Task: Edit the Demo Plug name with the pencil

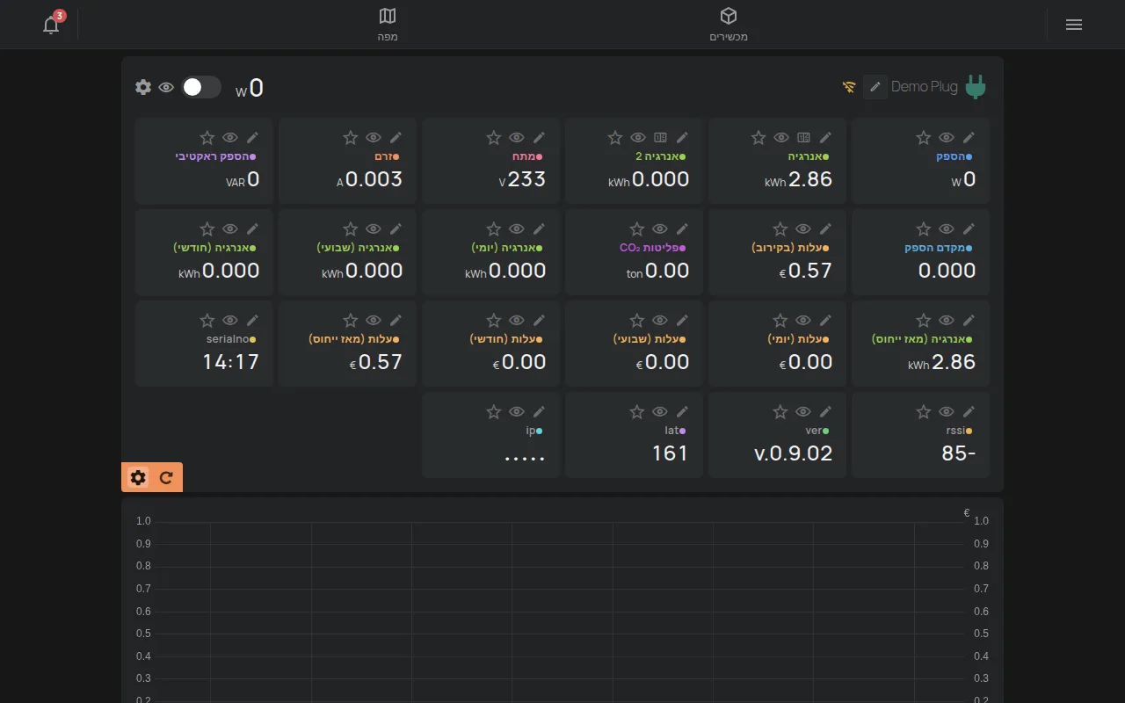Action: (x=875, y=86)
